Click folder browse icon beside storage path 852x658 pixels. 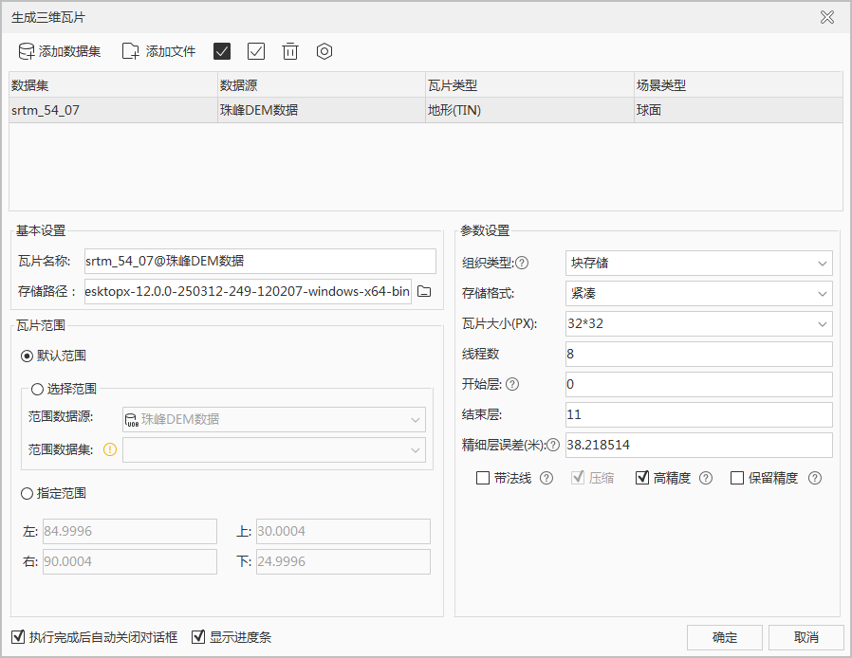(x=424, y=291)
